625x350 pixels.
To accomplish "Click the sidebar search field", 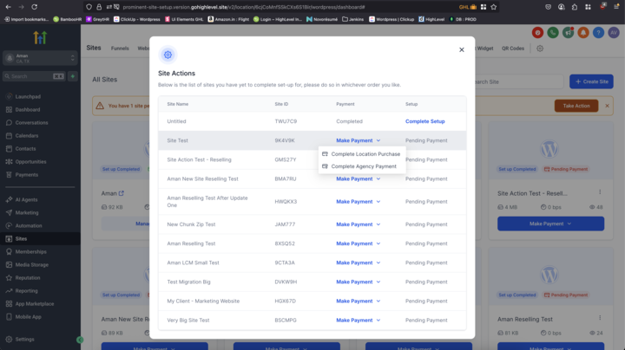I will click(34, 76).
